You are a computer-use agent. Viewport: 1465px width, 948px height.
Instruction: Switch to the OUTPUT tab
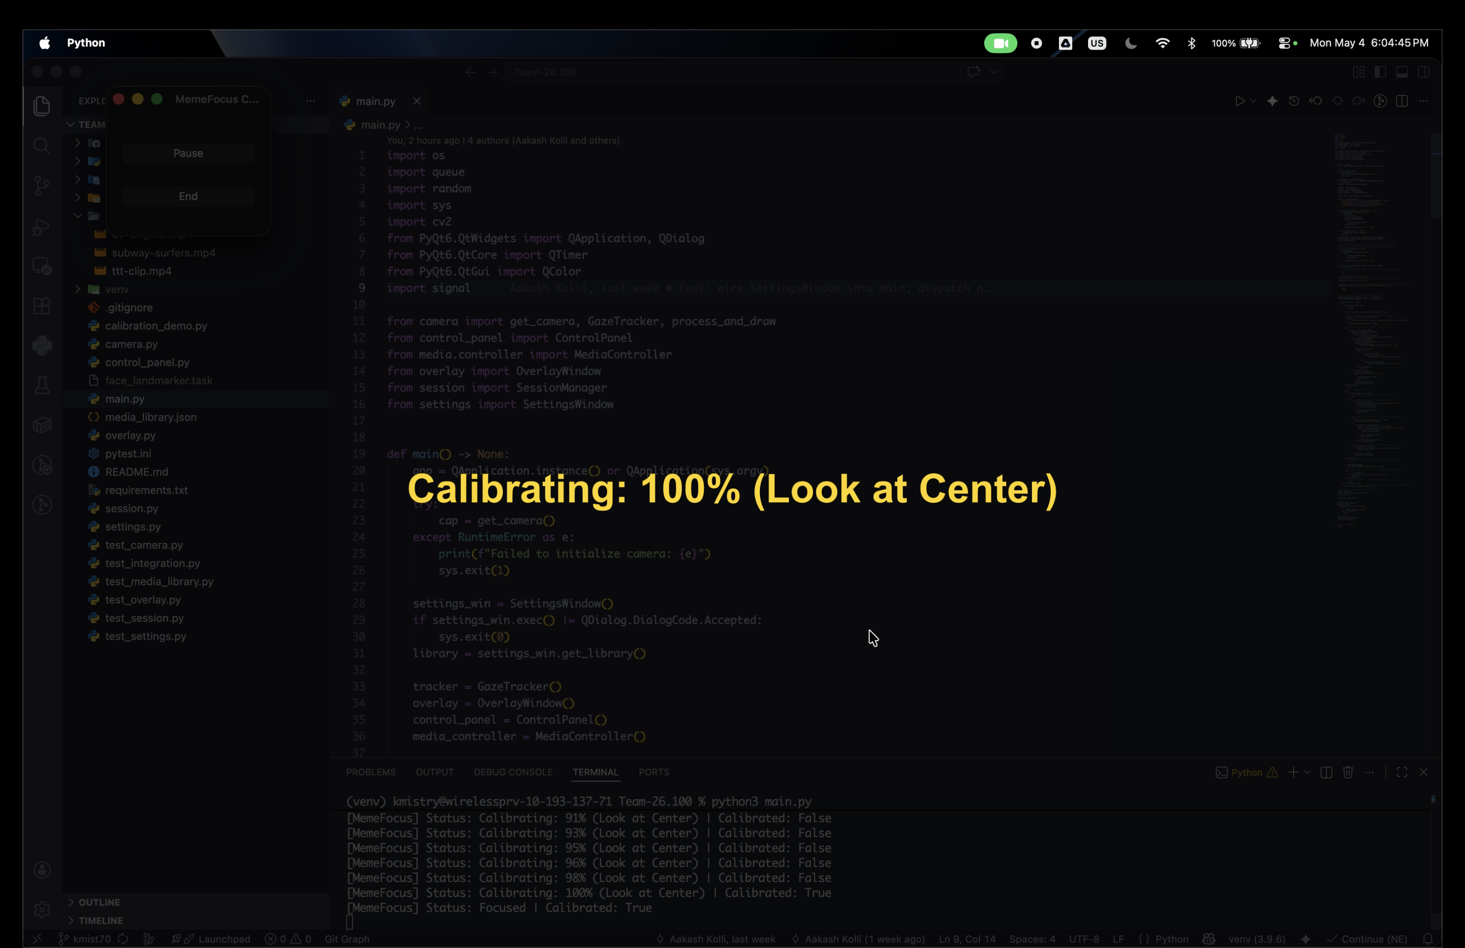pyautogui.click(x=435, y=772)
